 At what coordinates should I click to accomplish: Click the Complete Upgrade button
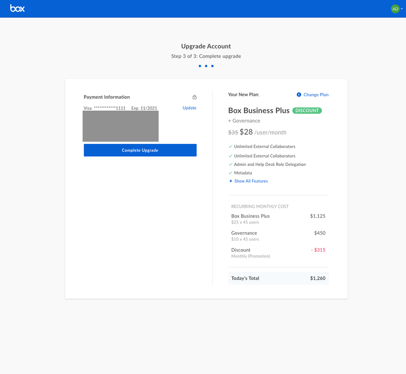pyautogui.click(x=140, y=150)
